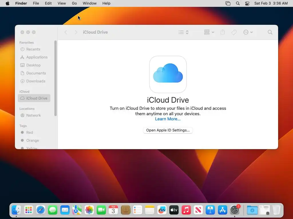Screen dimensions: 293x219
Task: Click the Share toolbar icon
Action: [x=223, y=32]
